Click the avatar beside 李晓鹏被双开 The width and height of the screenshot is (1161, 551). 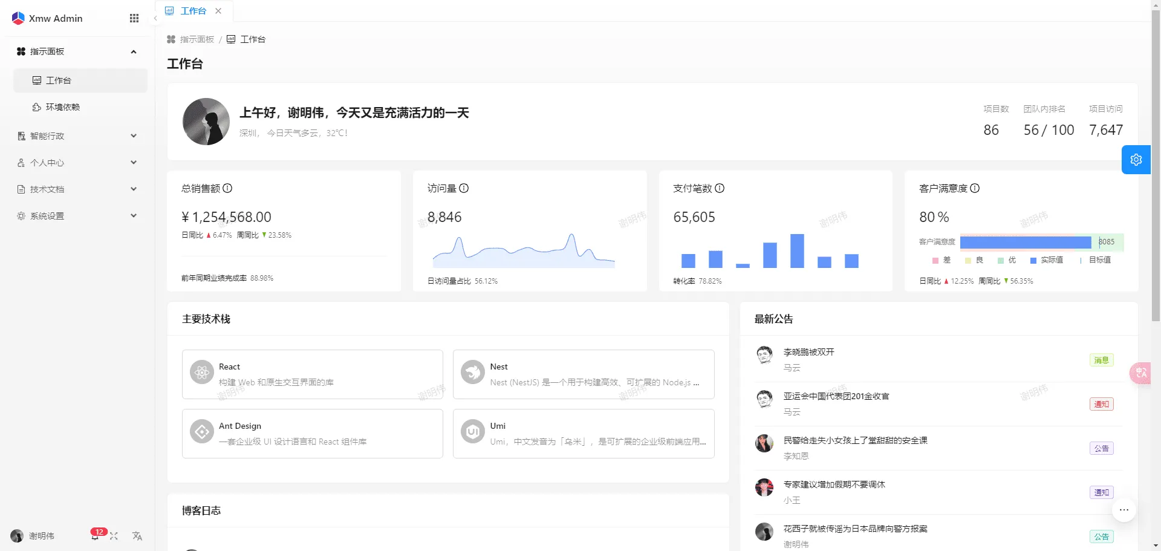(x=764, y=355)
